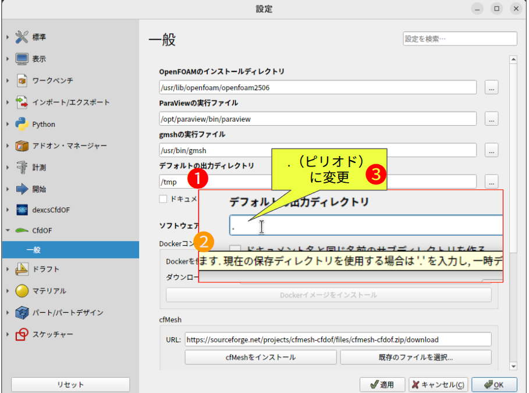Expand the ドラフト category arrow
This screenshot has height=393, width=529.
[x=8, y=269]
